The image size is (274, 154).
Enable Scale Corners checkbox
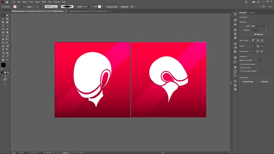point(241,68)
